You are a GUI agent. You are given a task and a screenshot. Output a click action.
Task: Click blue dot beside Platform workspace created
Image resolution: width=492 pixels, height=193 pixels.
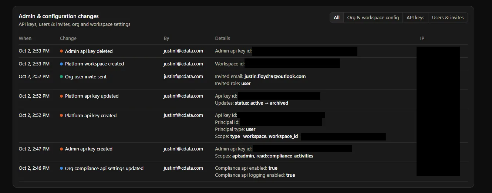coord(61,64)
